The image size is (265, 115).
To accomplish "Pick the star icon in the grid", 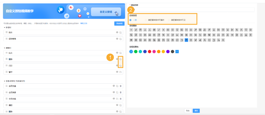I will (x=251, y=30).
